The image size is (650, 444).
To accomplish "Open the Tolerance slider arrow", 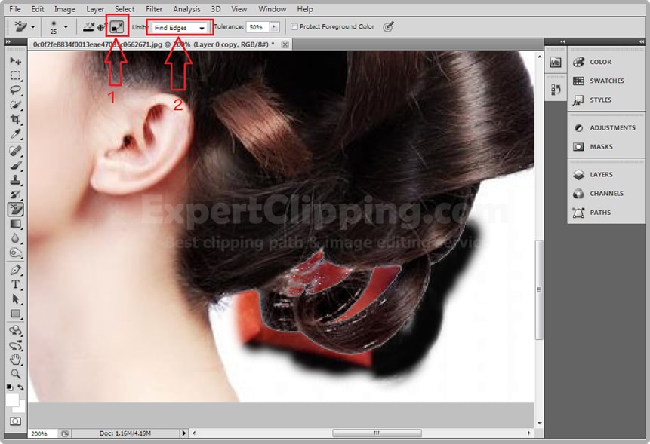I will pos(274,27).
